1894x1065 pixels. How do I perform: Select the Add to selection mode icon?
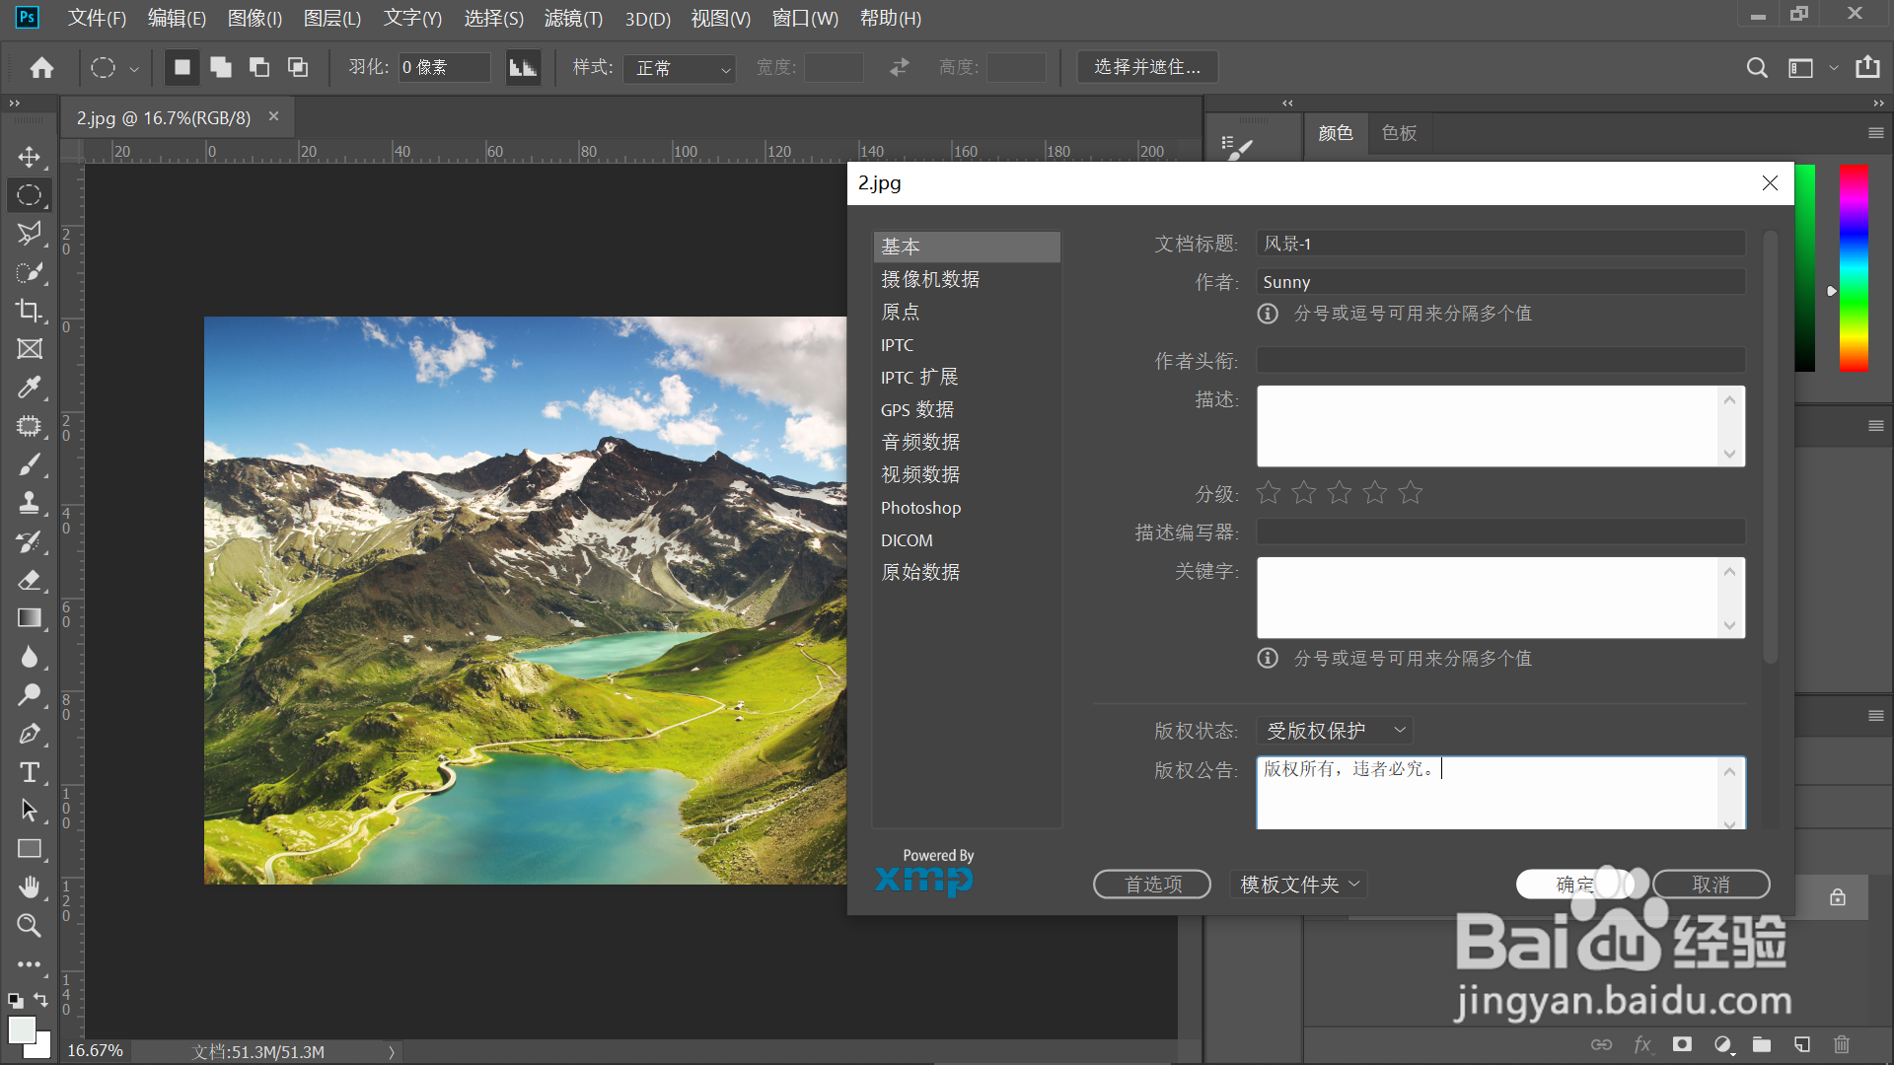[x=221, y=67]
